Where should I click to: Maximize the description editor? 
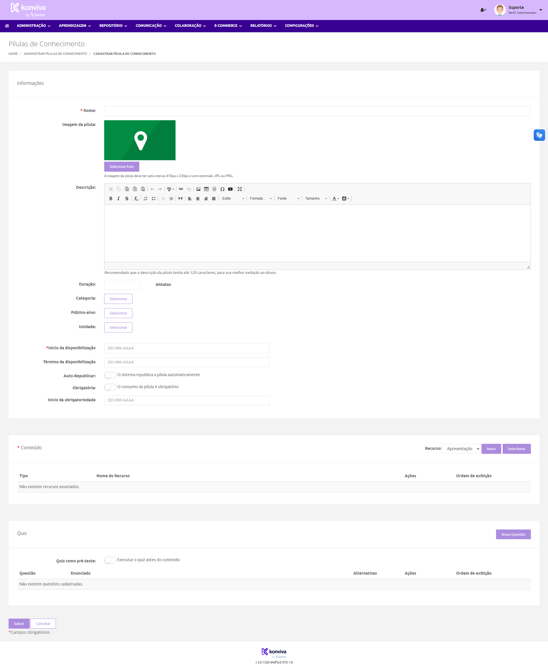(x=239, y=189)
